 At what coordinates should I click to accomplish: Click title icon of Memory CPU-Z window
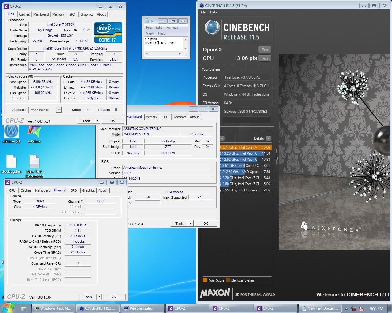click(x=8, y=182)
